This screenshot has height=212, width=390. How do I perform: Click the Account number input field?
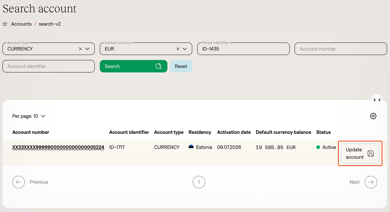(x=340, y=49)
